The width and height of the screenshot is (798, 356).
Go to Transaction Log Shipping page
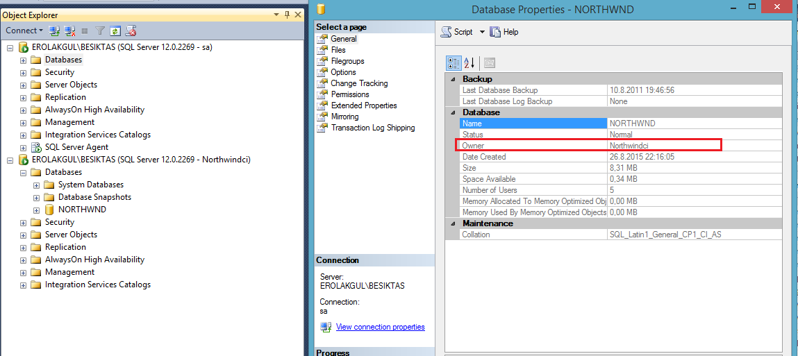click(x=373, y=128)
